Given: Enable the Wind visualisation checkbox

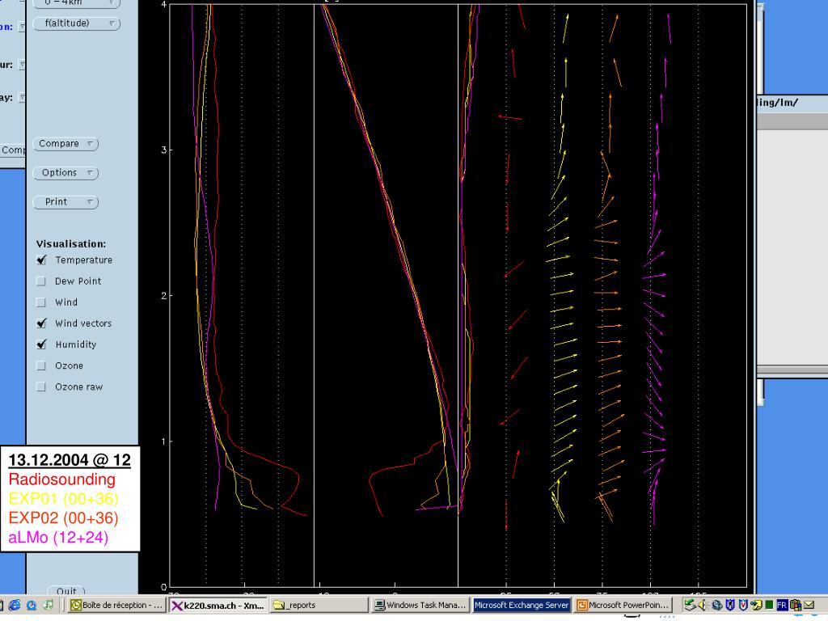Looking at the screenshot, I should click(x=40, y=302).
